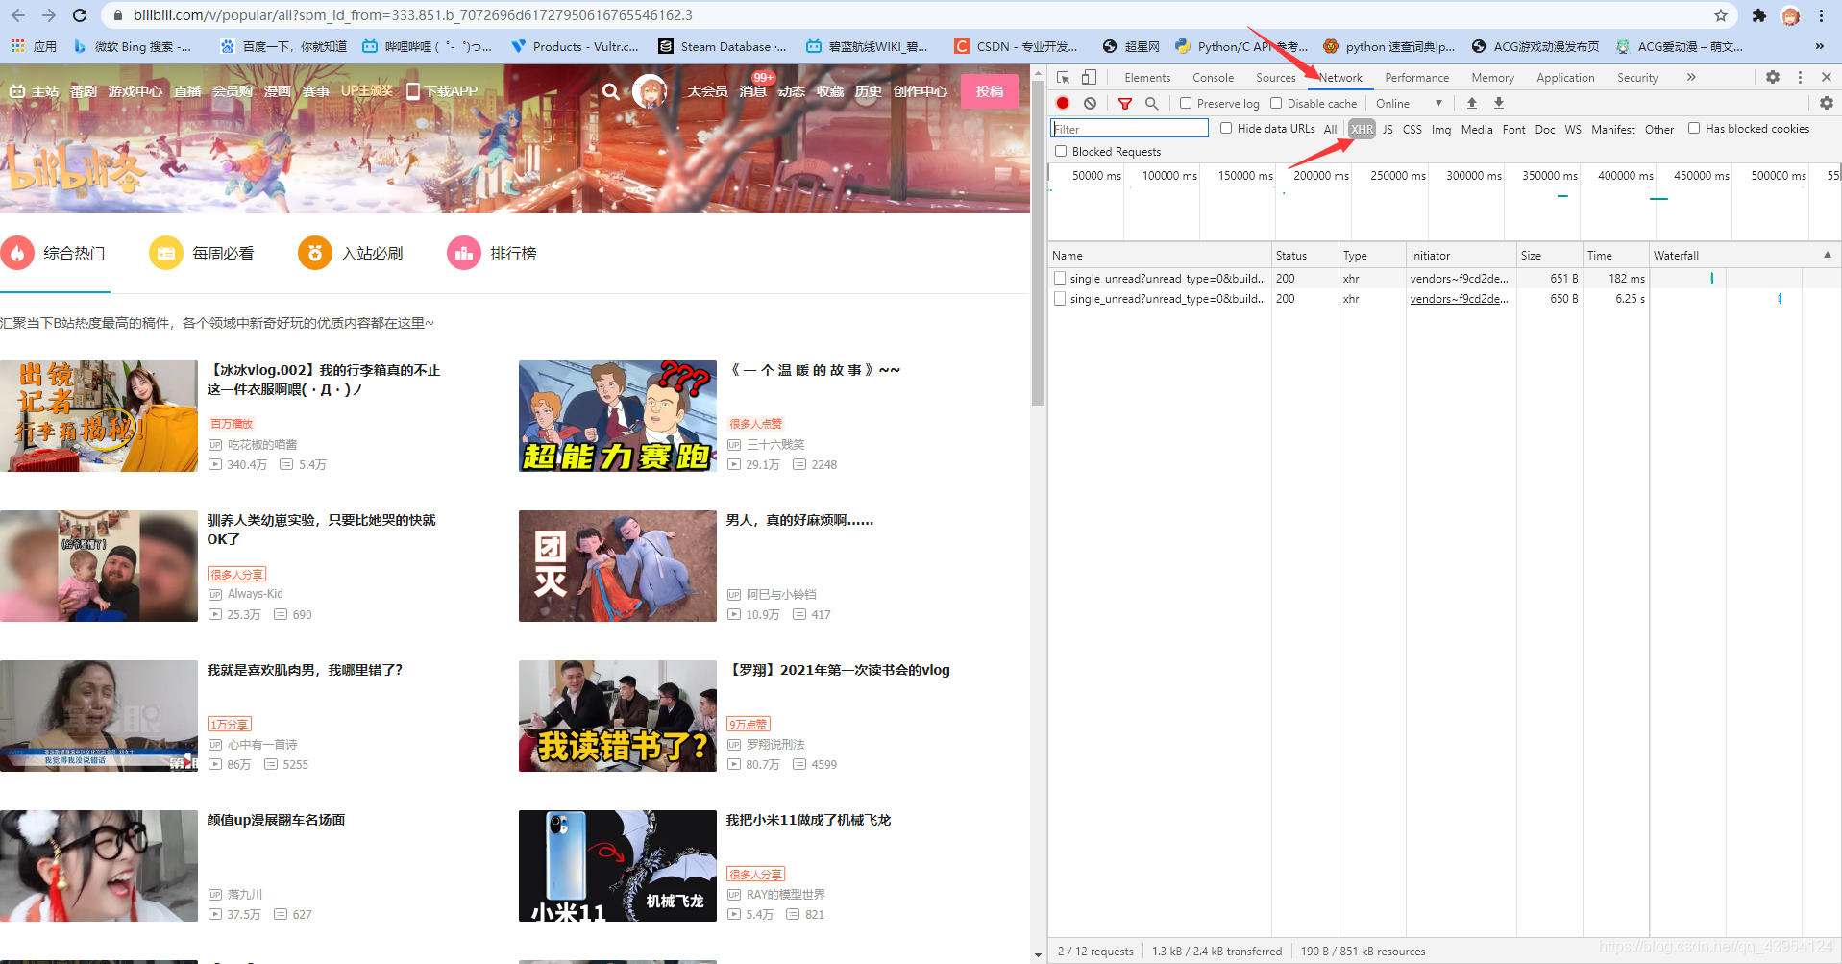Open 入站必刷 medal icon tab
The height and width of the screenshot is (964, 1842).
pyautogui.click(x=315, y=254)
